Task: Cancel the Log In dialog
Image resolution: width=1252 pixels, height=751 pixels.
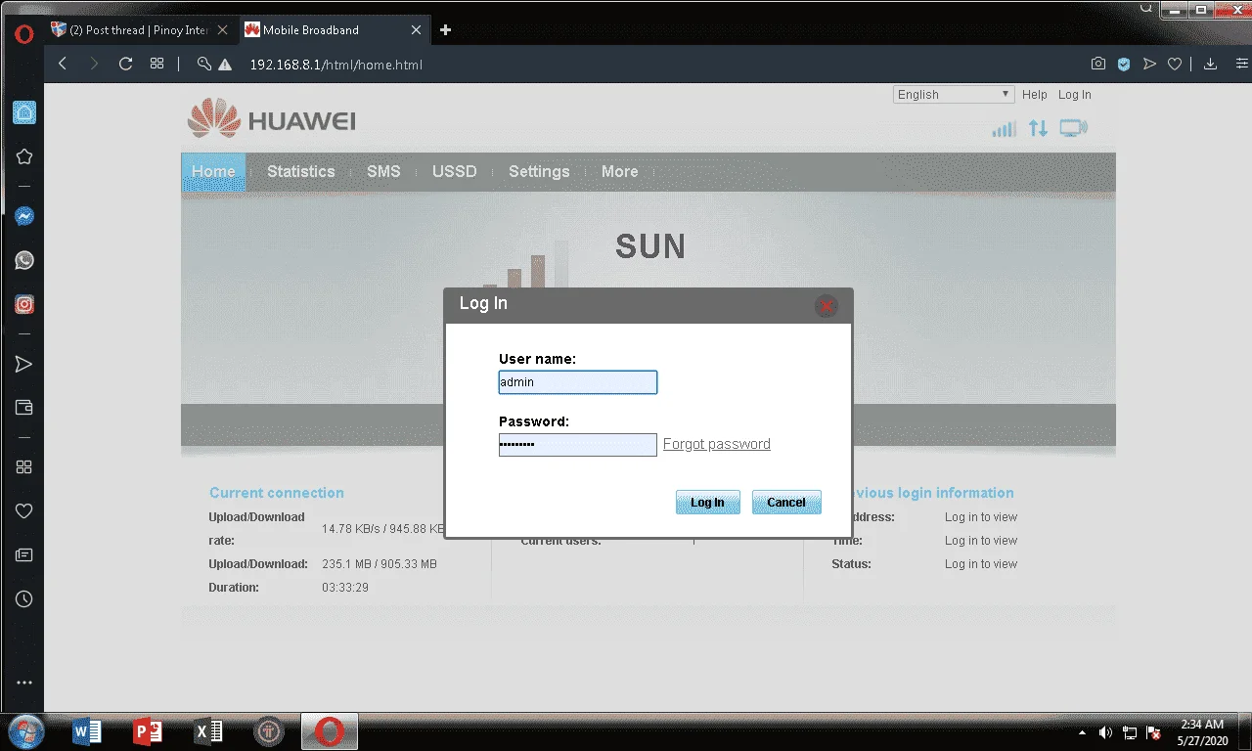Action: (786, 503)
